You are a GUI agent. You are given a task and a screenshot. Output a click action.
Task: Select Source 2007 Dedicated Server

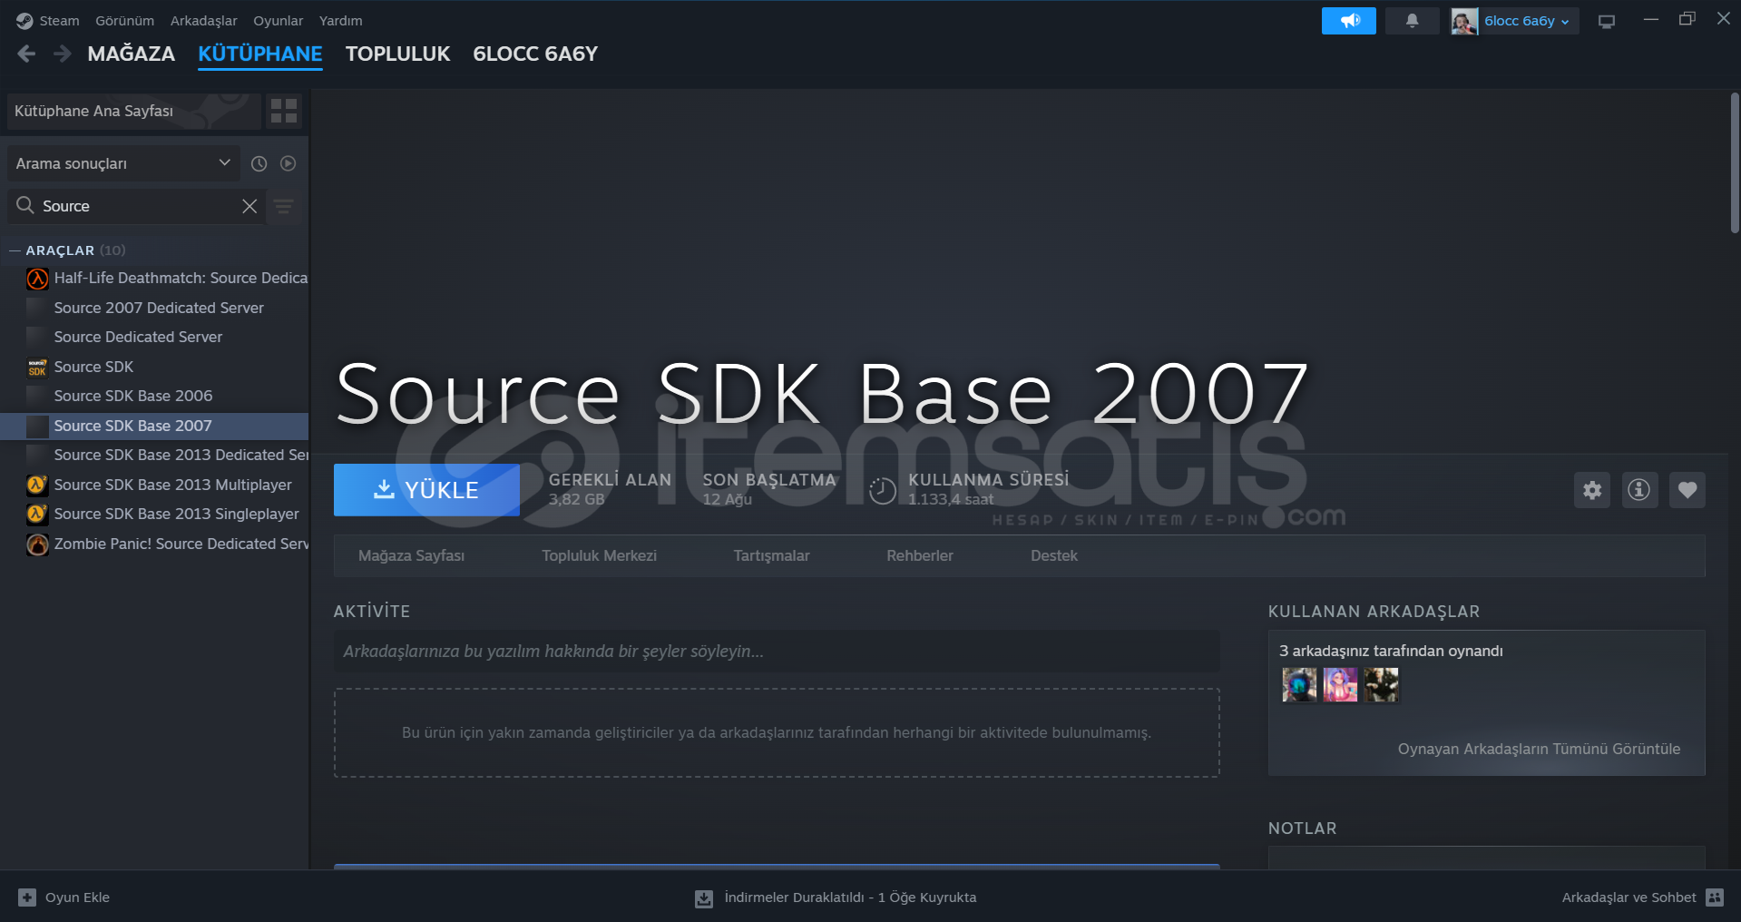click(154, 308)
